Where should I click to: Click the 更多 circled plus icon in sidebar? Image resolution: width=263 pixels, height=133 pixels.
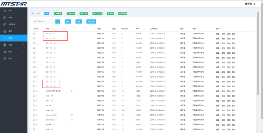5,59
